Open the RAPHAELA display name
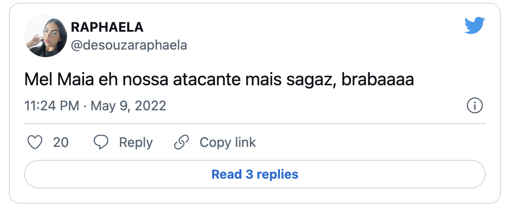Screen dimensions: 516x209 point(107,27)
